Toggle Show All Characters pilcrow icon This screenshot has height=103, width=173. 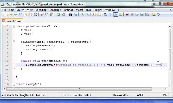110,14
